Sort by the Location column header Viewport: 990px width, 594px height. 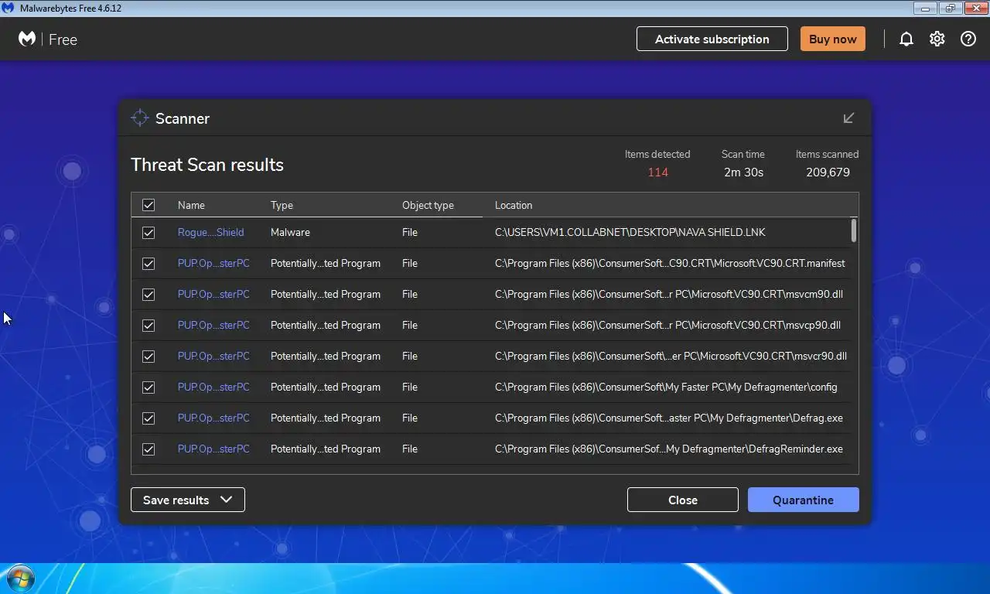point(514,205)
